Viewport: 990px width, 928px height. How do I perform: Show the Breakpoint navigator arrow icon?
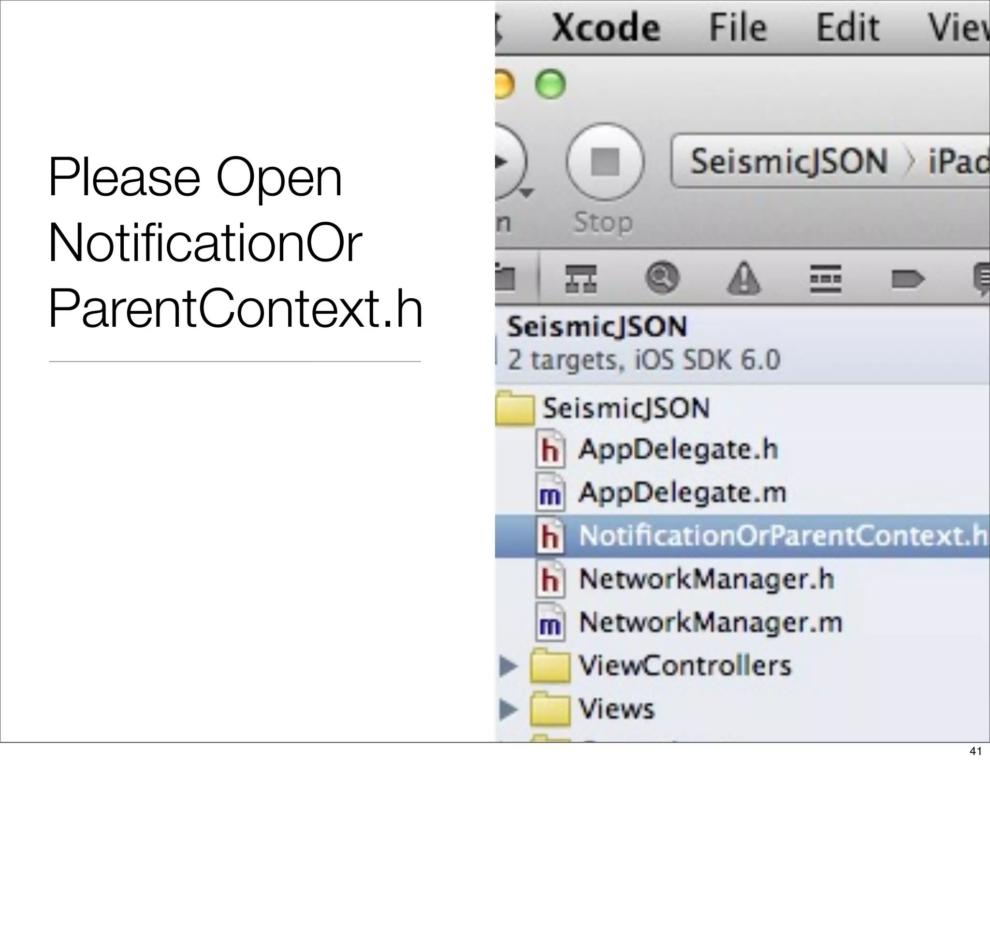click(x=908, y=279)
